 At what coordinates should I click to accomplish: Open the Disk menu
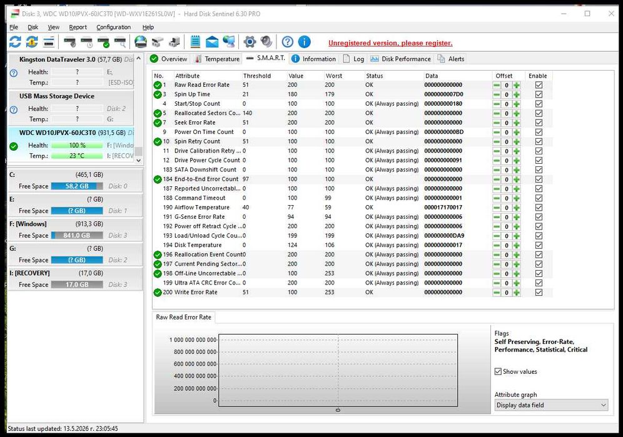coord(33,27)
